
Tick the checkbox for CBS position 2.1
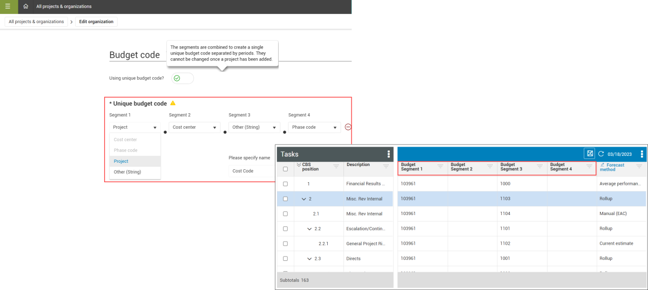(285, 213)
